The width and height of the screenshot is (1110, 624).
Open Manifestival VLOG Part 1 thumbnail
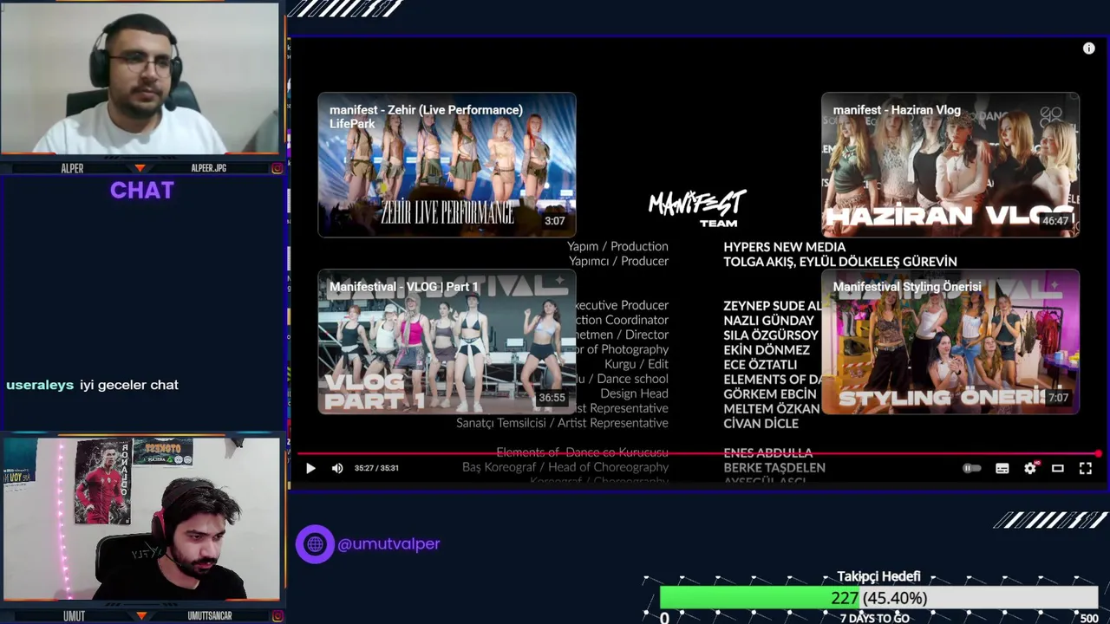447,341
